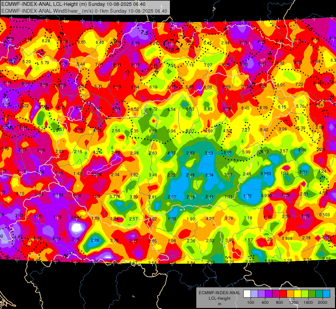The height and width of the screenshot is (309, 336).
Task: Click the WindShear 0-1km header line
Action: point(84,11)
